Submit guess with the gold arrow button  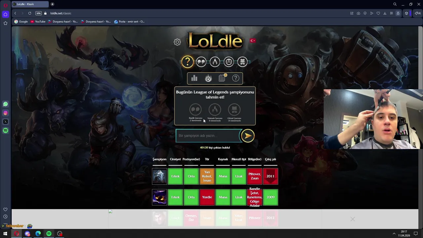[x=248, y=136]
